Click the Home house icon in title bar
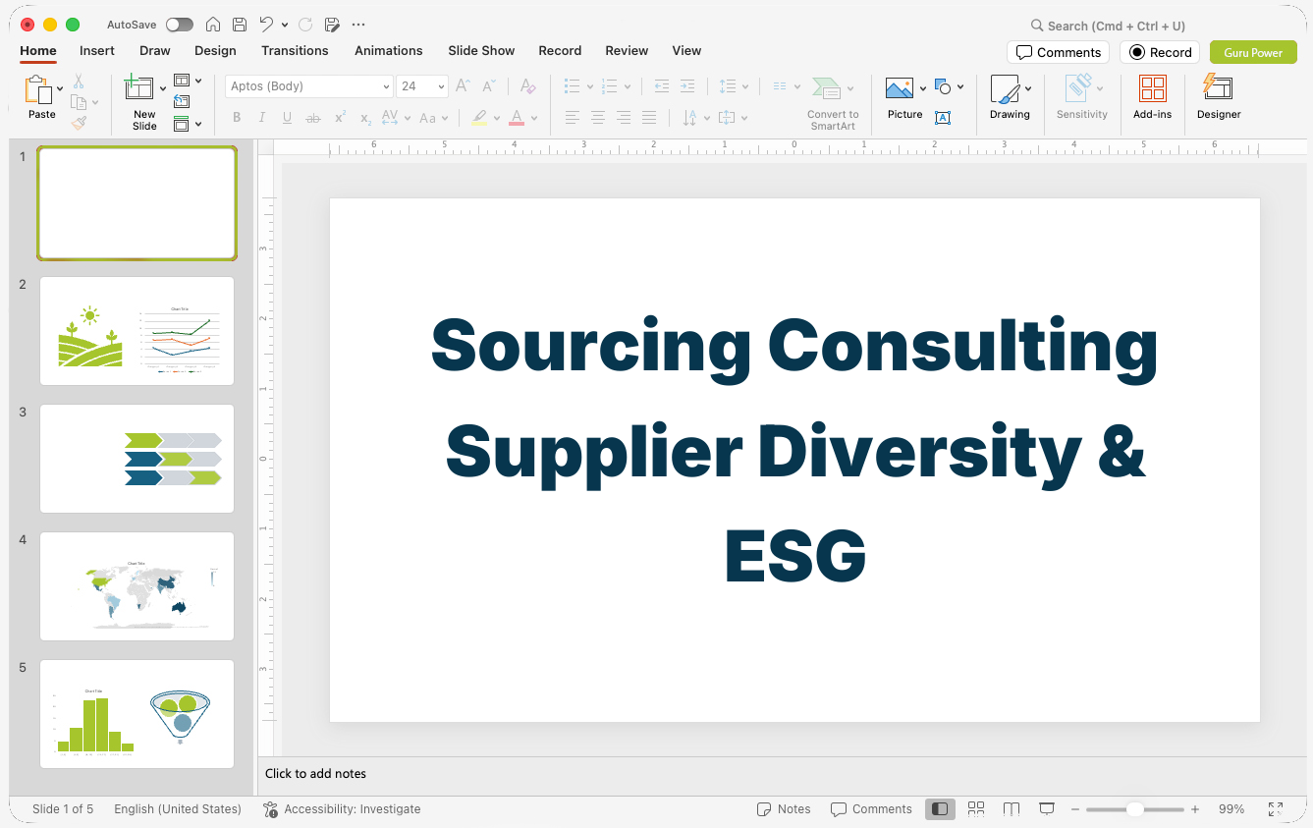The width and height of the screenshot is (1313, 828). tap(213, 25)
